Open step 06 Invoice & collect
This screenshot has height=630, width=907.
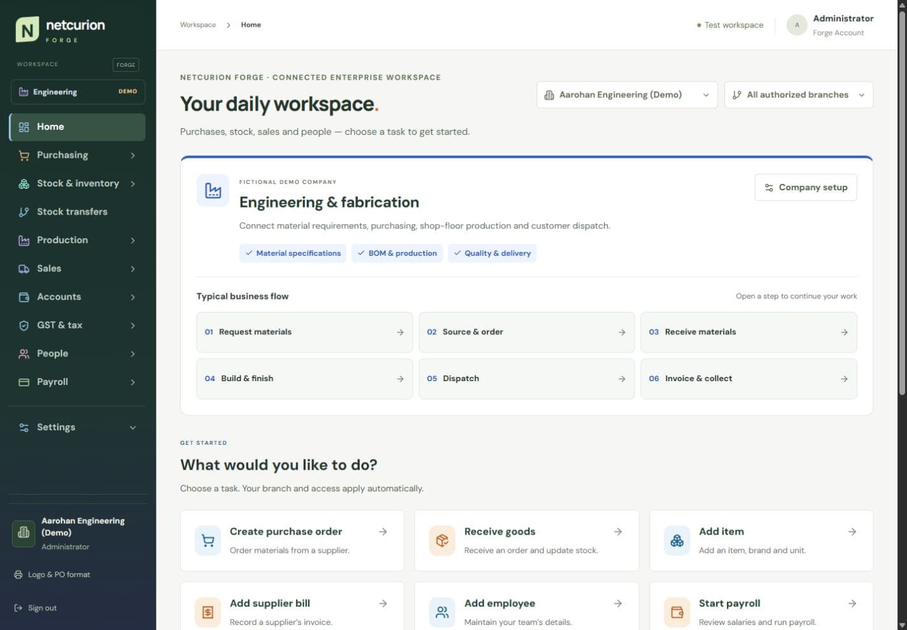[749, 379]
